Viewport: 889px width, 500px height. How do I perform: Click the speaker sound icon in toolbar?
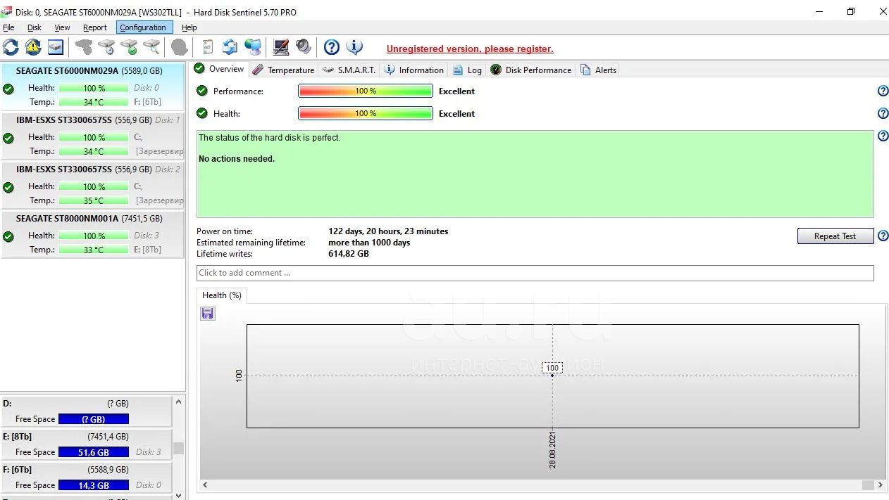[x=304, y=47]
